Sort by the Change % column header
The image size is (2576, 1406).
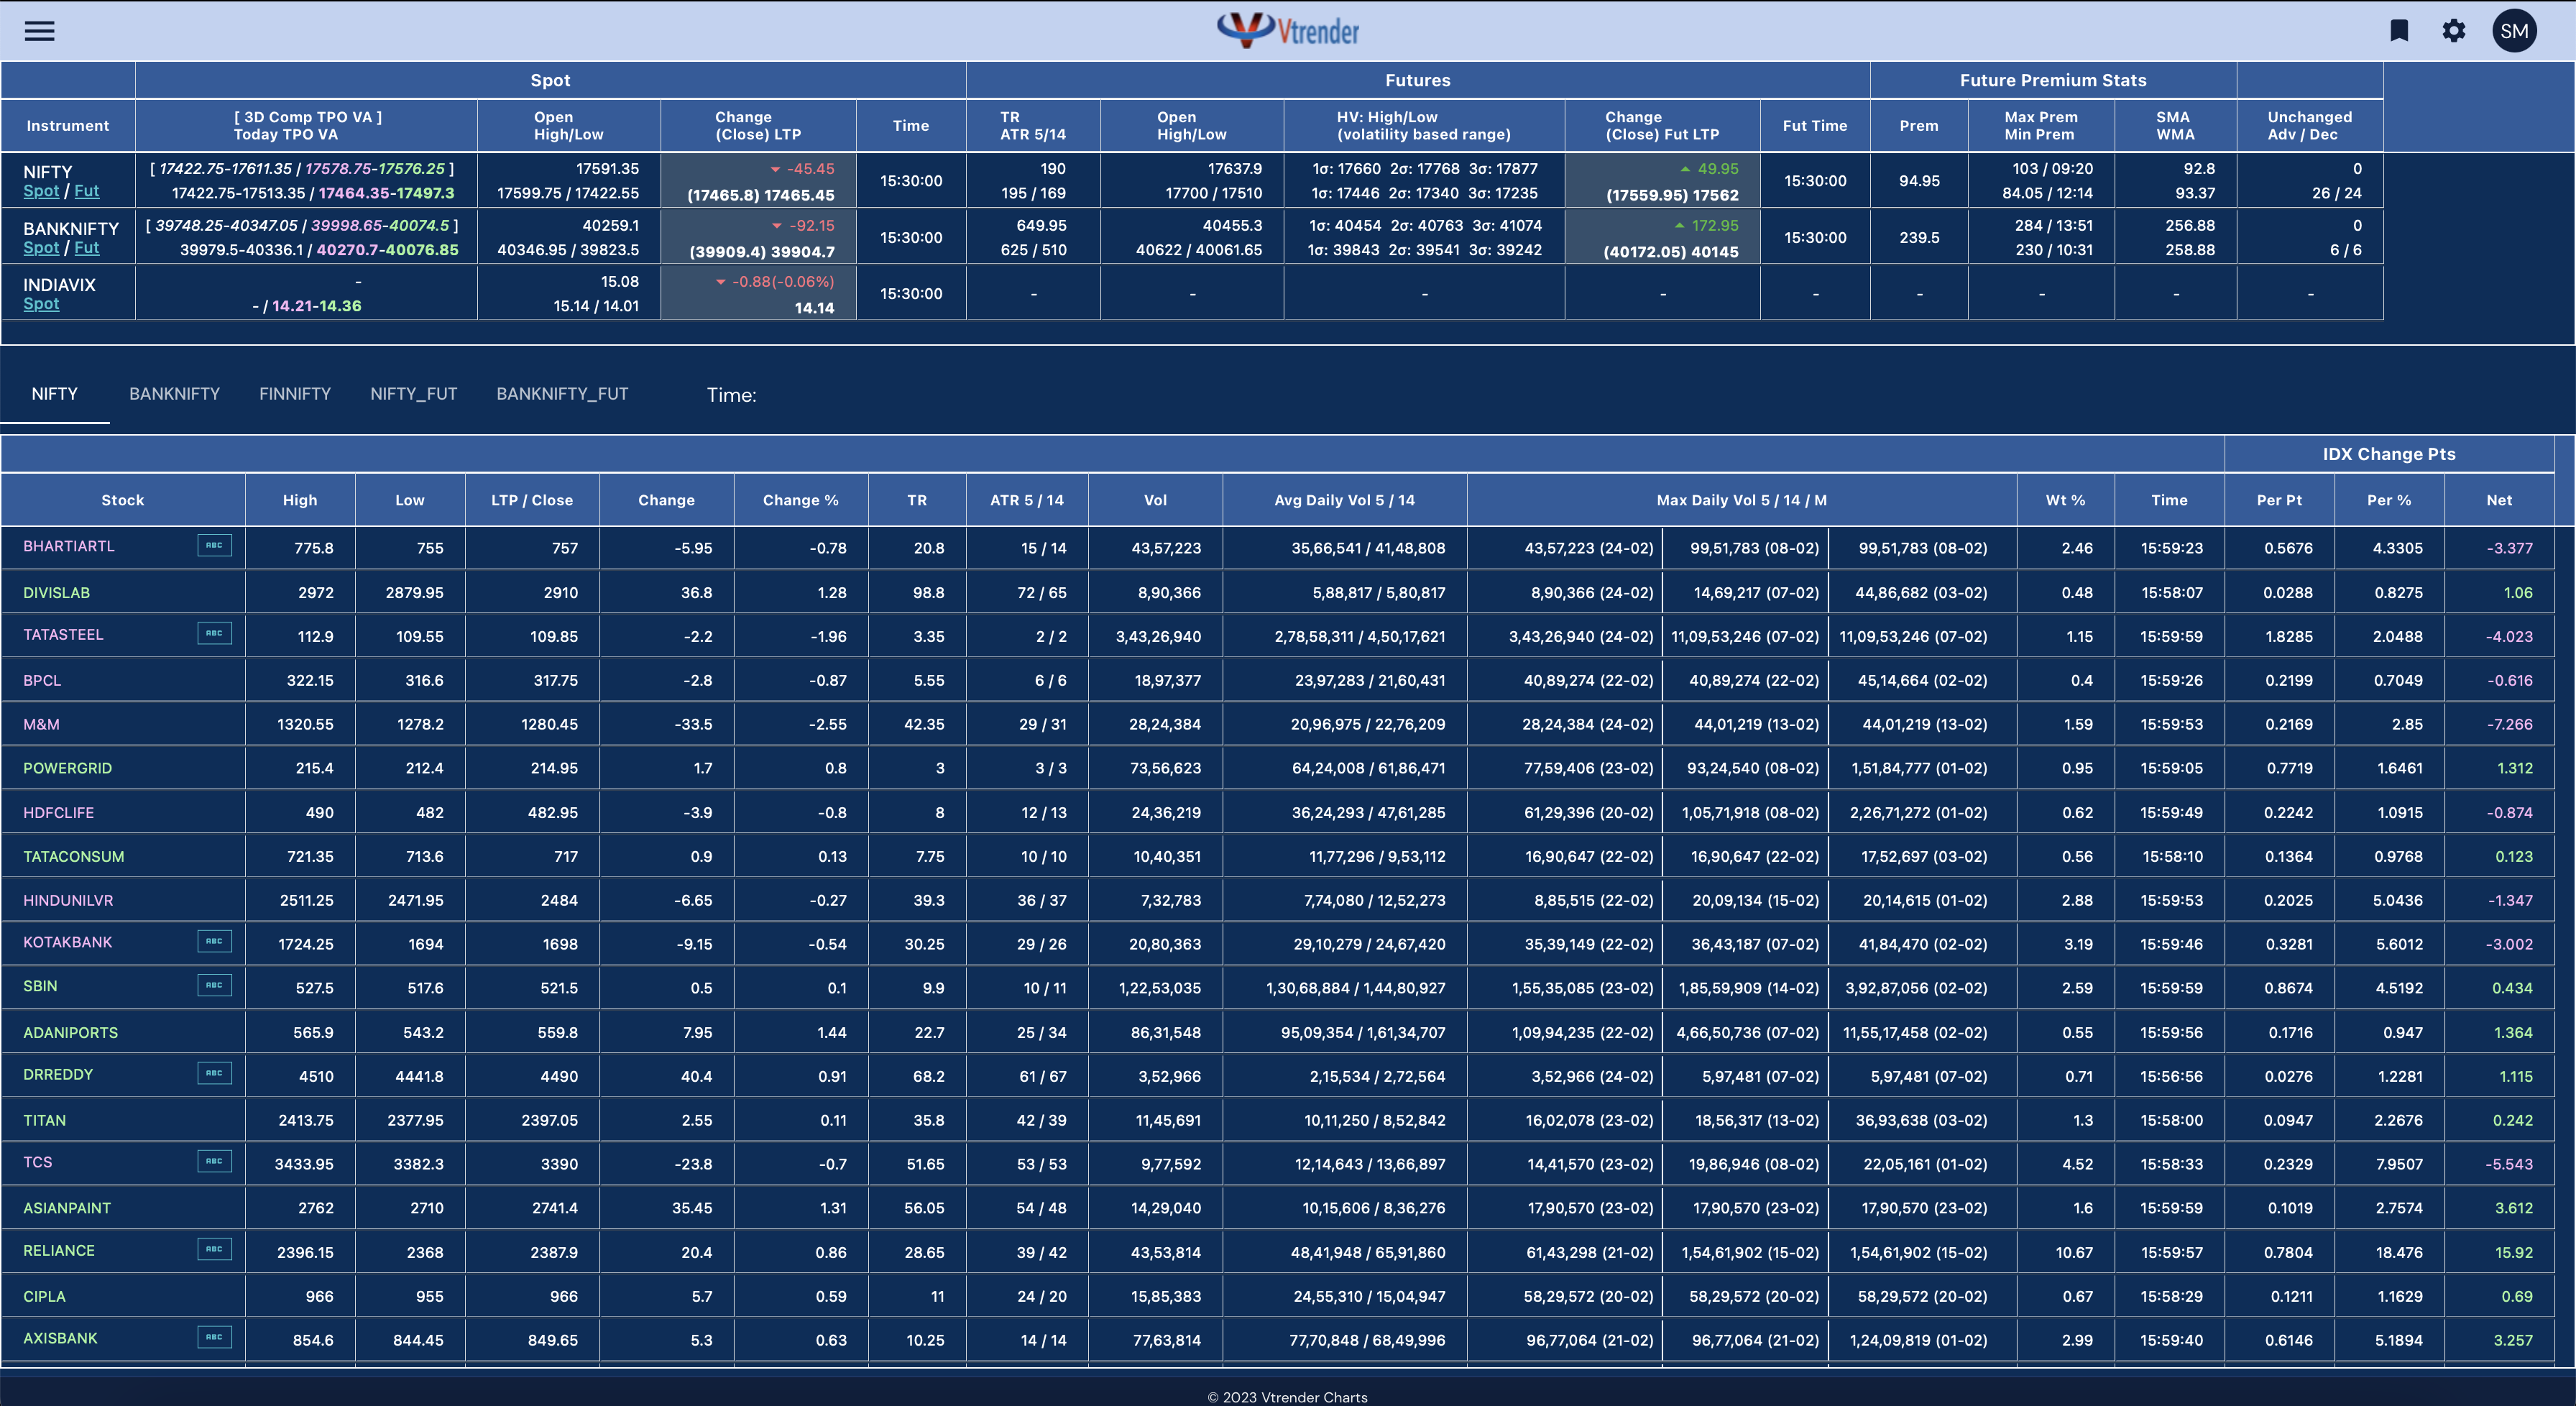[801, 500]
